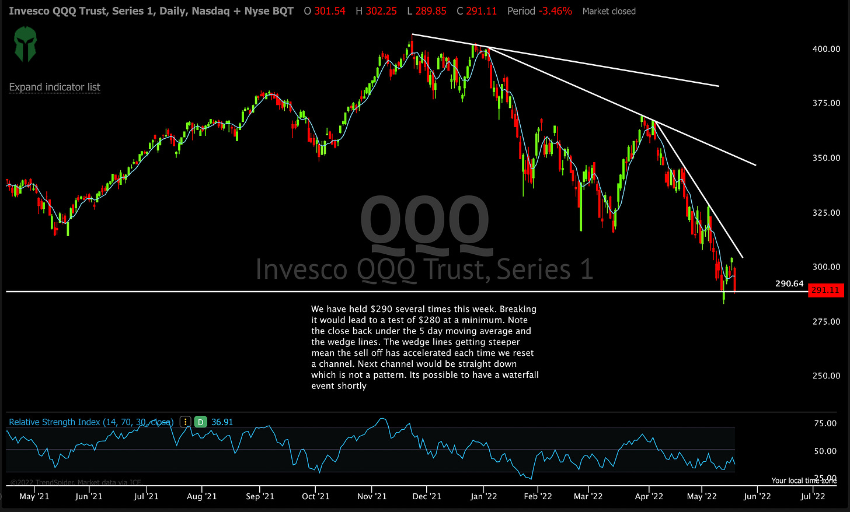Click the Jun '22 date axis label

point(757,496)
